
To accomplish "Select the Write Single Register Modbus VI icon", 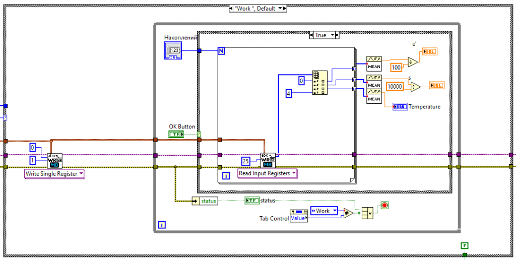I will pos(55,161).
